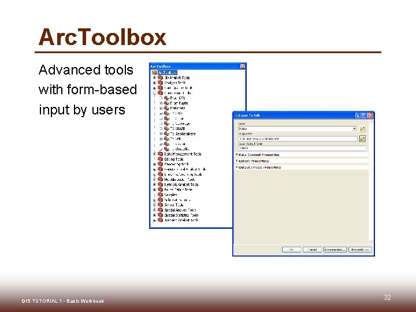The height and width of the screenshot is (312, 416).
Task: Open the Environments... button
Action: tap(335, 250)
